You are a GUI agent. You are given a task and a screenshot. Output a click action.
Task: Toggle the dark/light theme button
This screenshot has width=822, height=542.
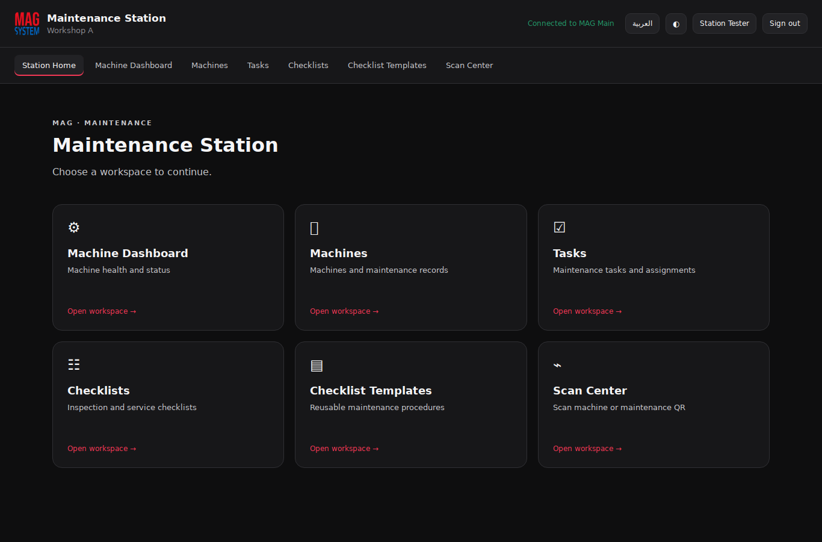coord(676,23)
